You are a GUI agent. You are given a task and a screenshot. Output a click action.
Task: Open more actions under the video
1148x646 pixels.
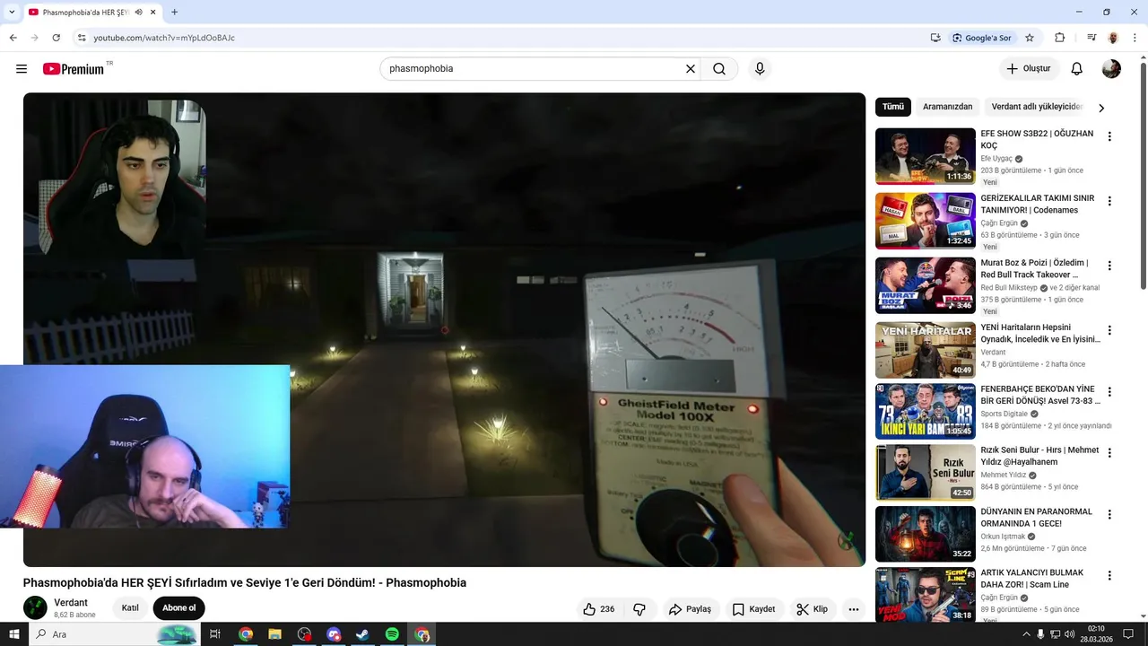point(854,609)
